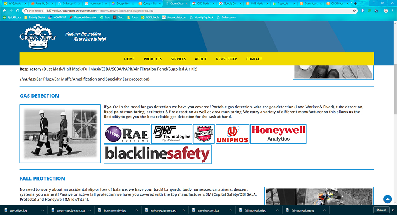Screen dimensions: 397x215
Task: Click the Contact navigation link
Action: pyautogui.click(x=254, y=59)
